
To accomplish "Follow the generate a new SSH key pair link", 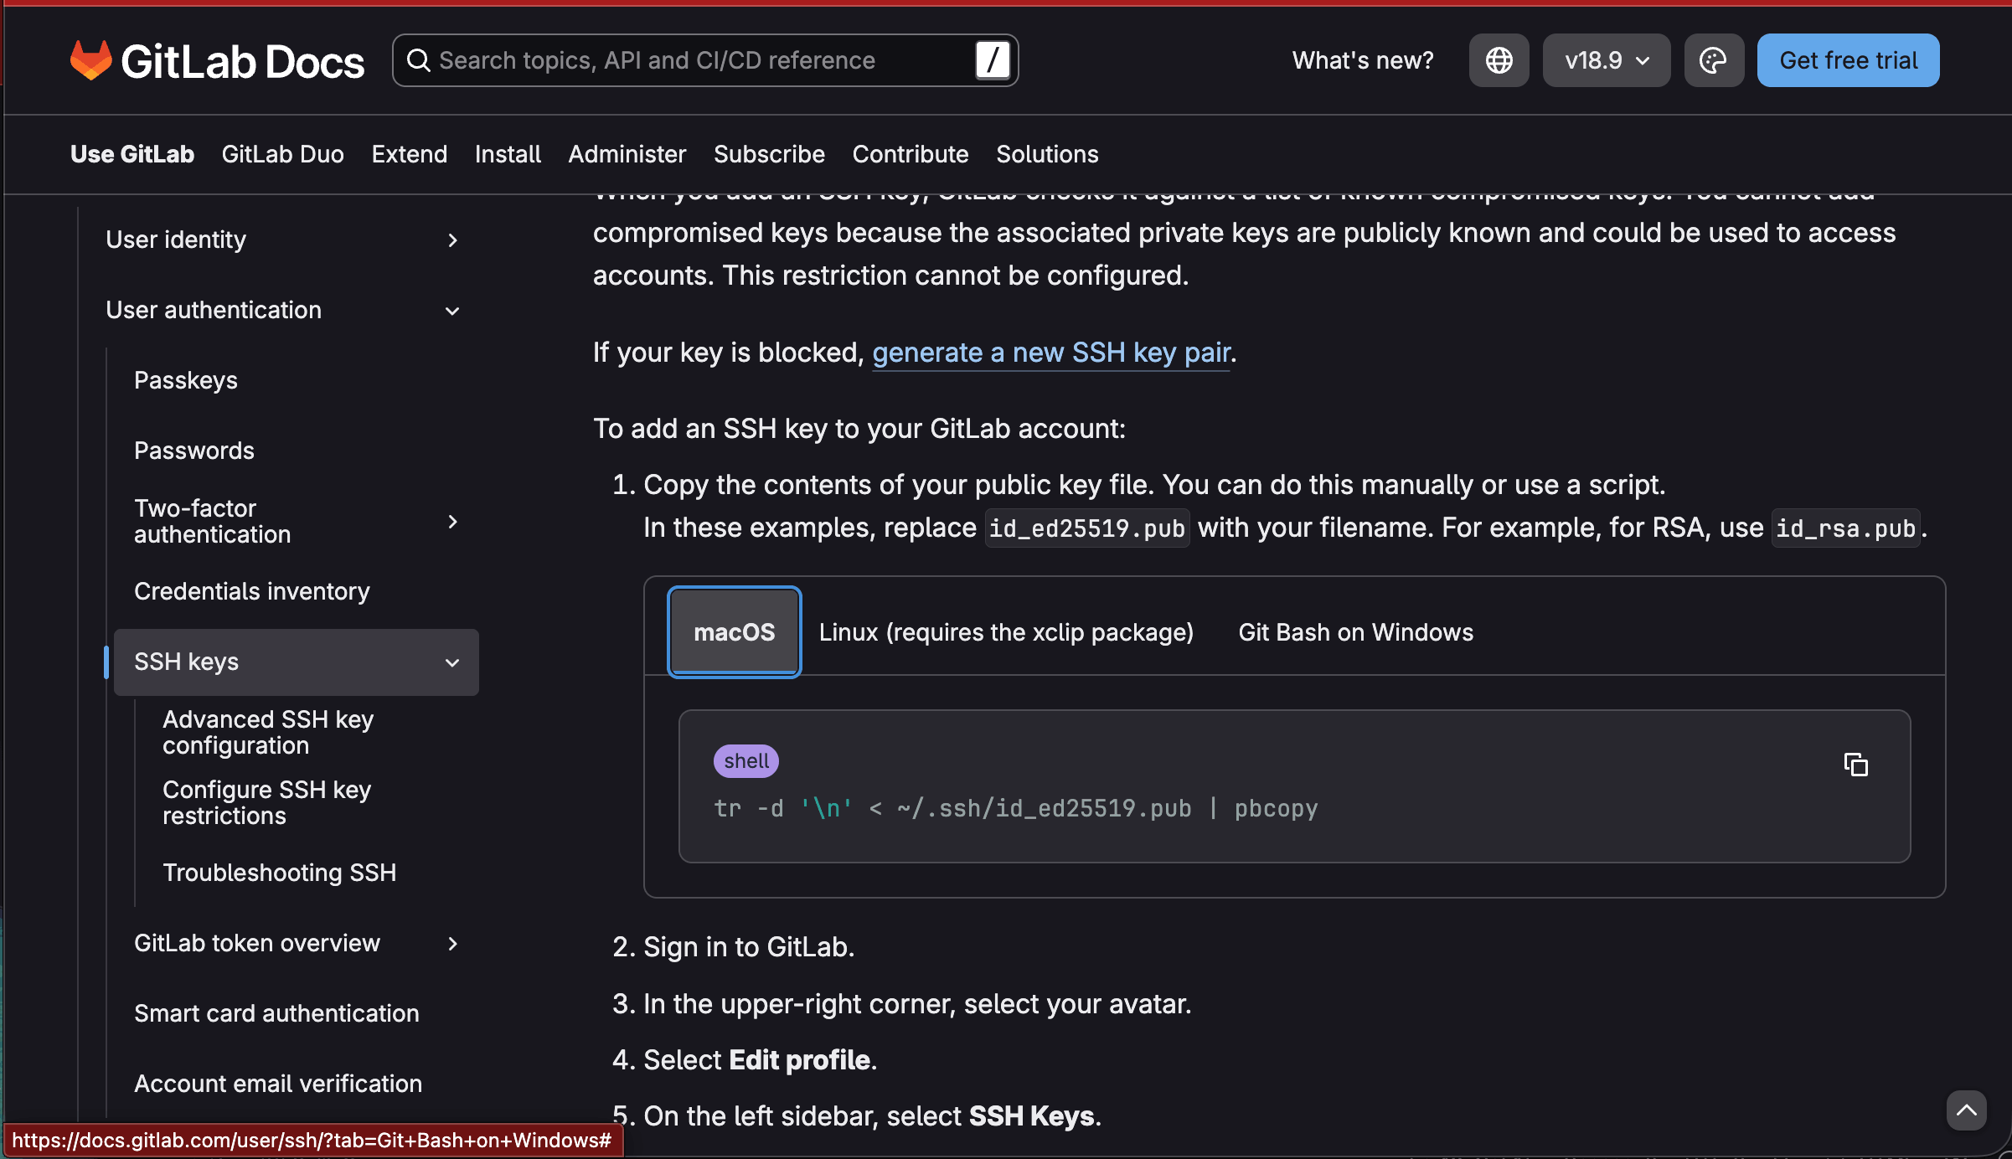I will [x=1051, y=353].
